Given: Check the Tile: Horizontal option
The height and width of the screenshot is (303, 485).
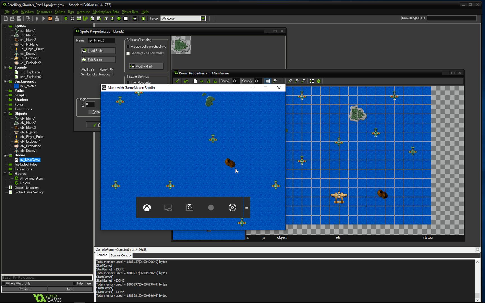Looking at the screenshot, I should click(128, 83).
